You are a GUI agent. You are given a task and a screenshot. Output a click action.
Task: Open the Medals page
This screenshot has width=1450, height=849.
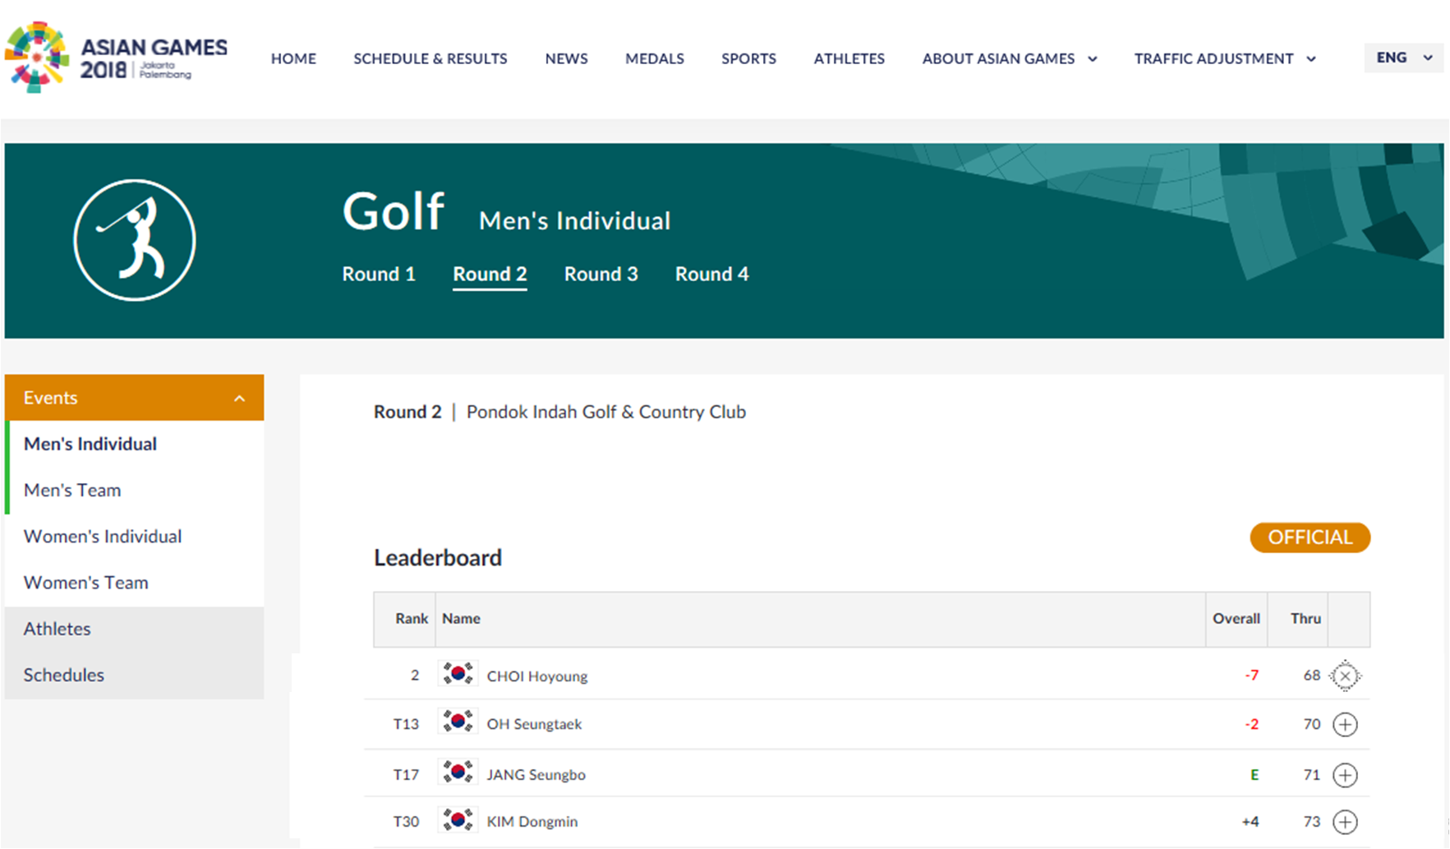[654, 58]
